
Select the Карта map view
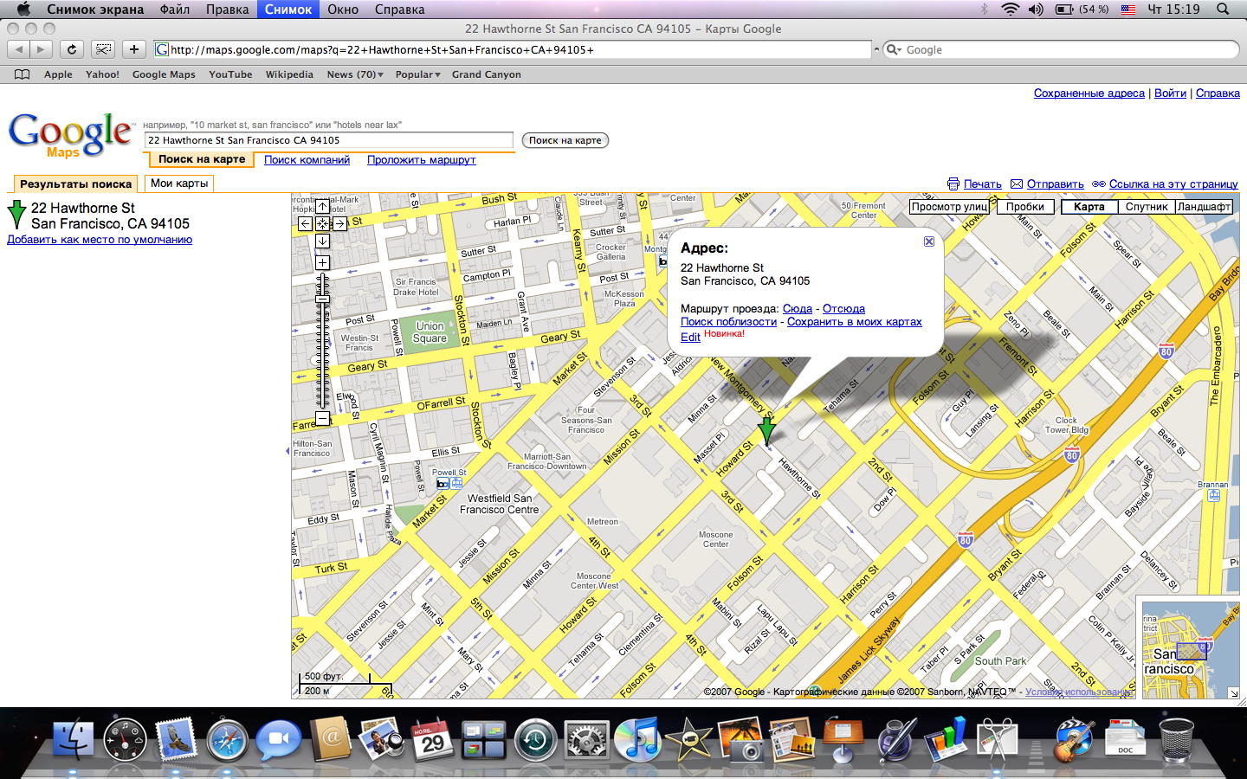tap(1089, 207)
